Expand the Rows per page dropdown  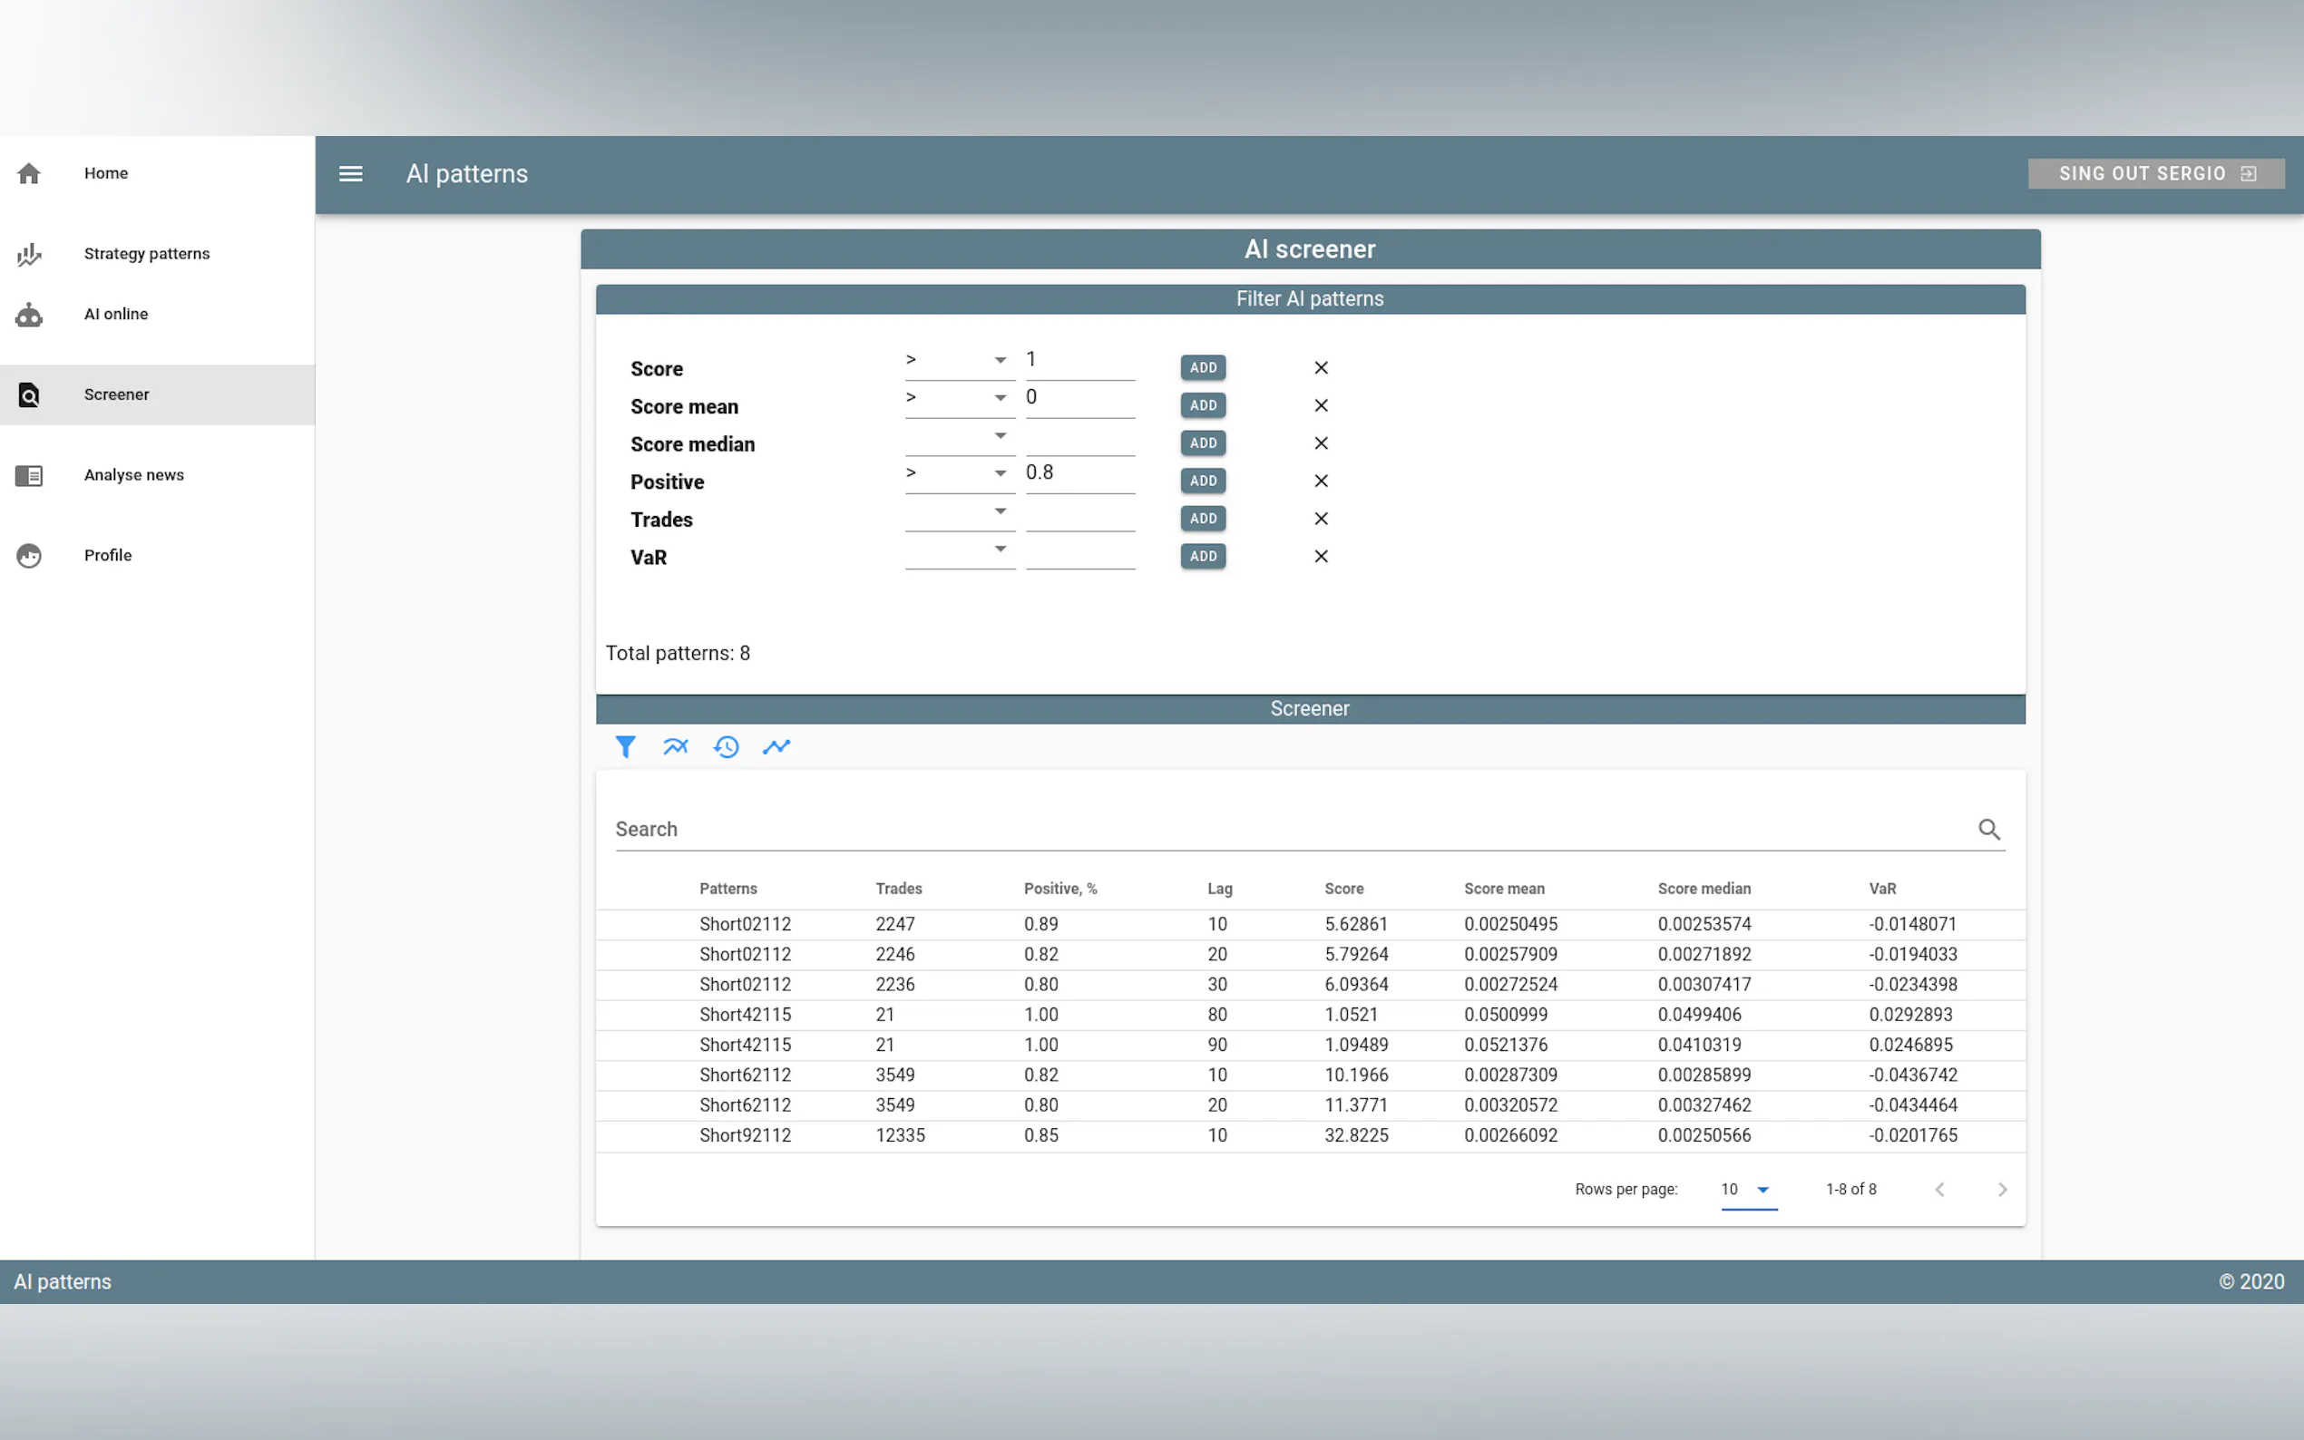click(x=1748, y=1190)
